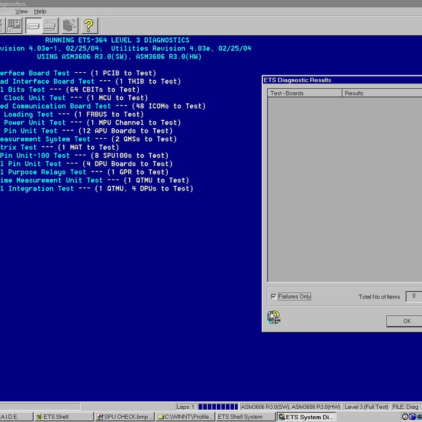Select the A.I.D.E. taskbar button
The height and width of the screenshot is (422, 422).
click(16, 417)
